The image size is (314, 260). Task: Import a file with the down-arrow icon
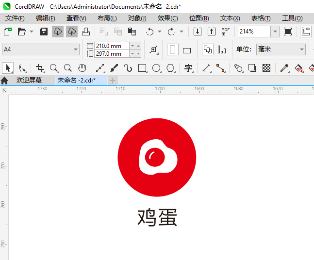pos(198,32)
